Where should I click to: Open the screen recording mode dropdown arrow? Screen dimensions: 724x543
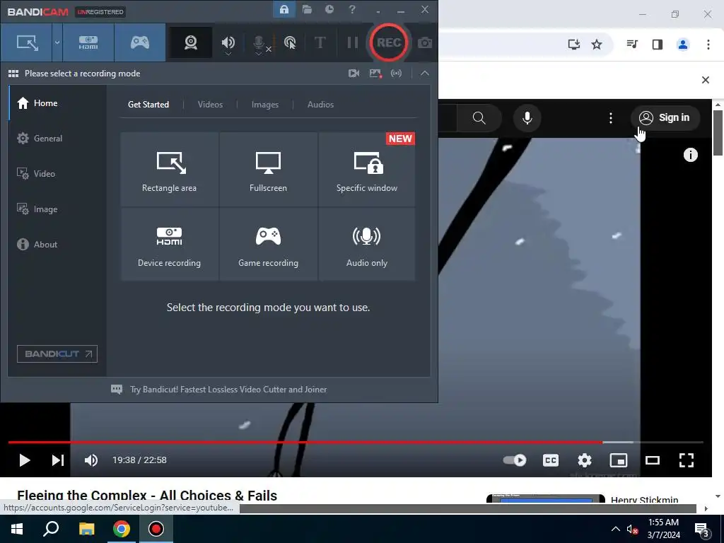click(57, 43)
